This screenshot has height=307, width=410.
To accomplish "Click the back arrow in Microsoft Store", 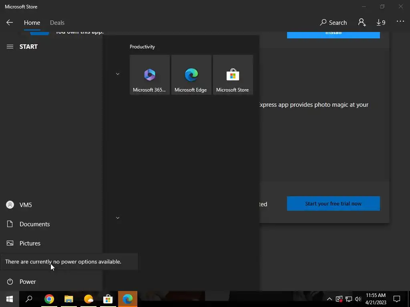I will tap(10, 22).
